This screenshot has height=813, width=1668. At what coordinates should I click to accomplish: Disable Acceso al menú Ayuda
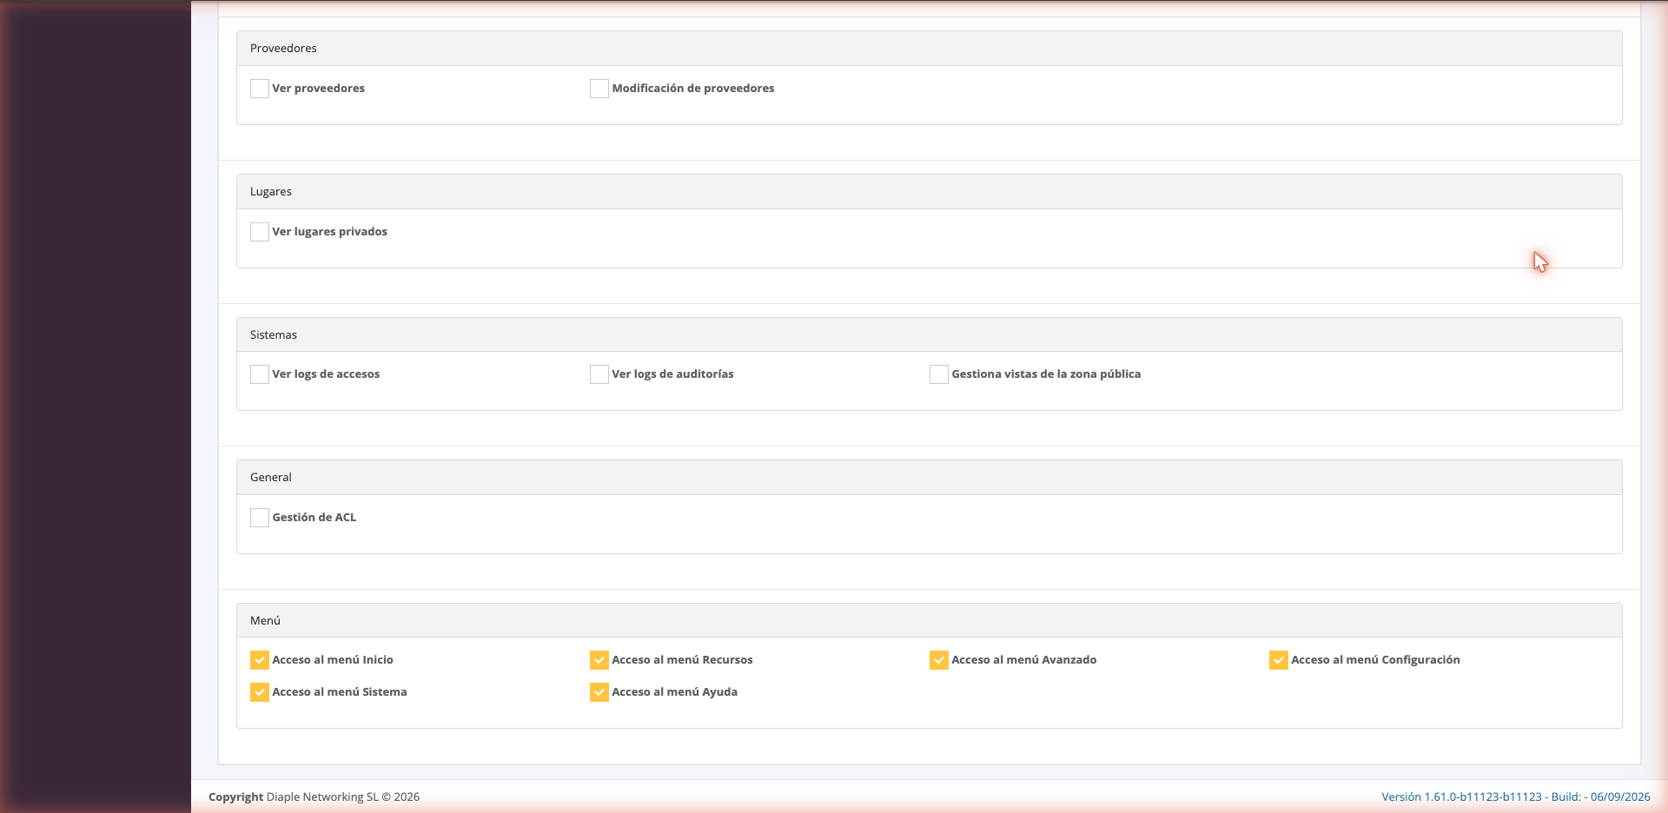pos(599,692)
